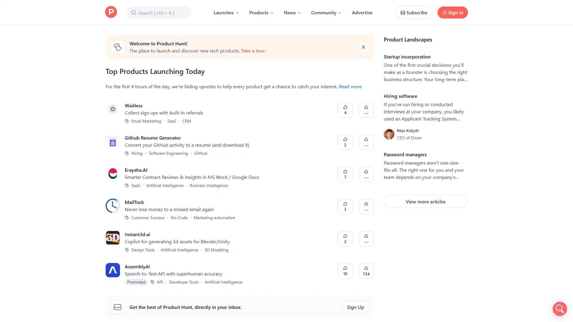Open the Waitless product title
This screenshot has width=573, height=322.
click(133, 106)
